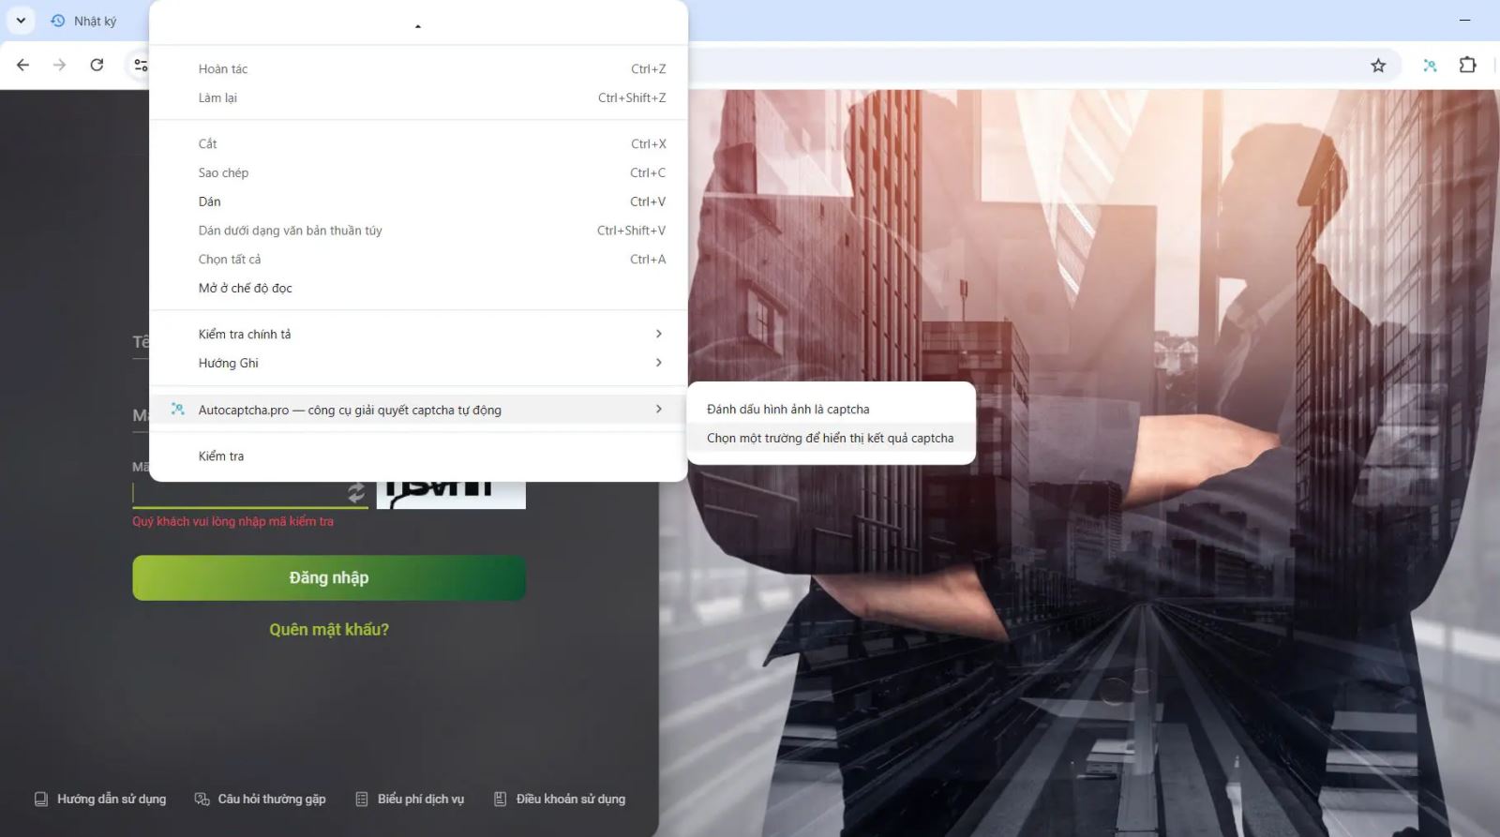Click the browser back arrow
The width and height of the screenshot is (1500, 837).
pyautogui.click(x=23, y=65)
